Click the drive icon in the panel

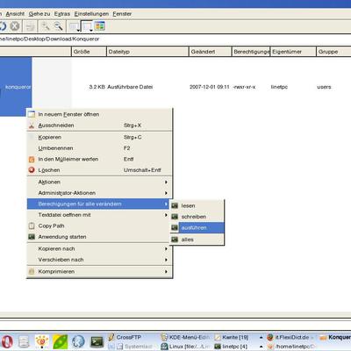tap(24, 341)
